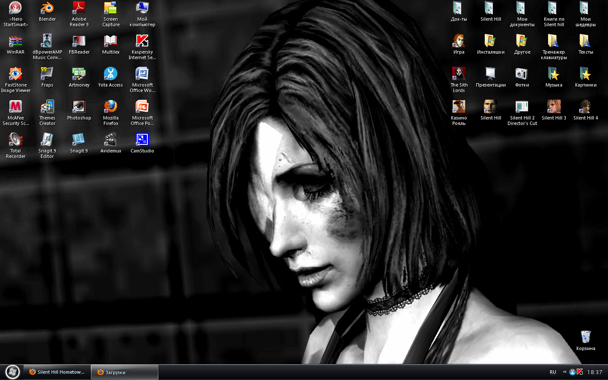Select the WinRAR desktop icon
Screen dimensions: 608x380
pos(16,41)
